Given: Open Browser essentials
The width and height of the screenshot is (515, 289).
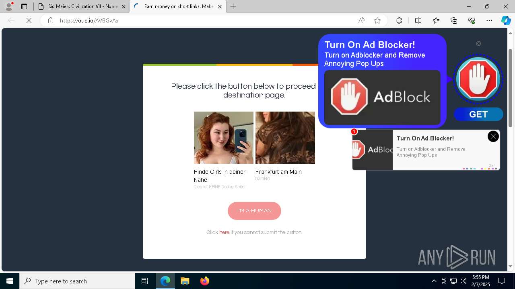Looking at the screenshot, I should (x=472, y=20).
